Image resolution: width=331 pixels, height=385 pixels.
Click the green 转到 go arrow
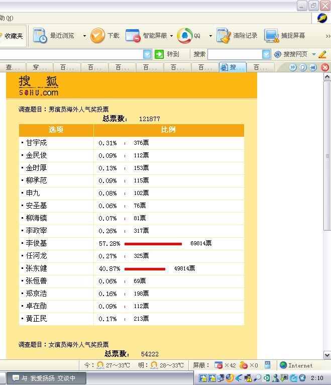pyautogui.click(x=159, y=54)
